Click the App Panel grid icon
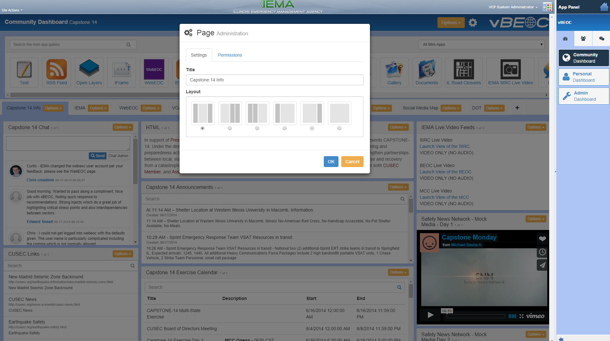The height and width of the screenshot is (341, 610). tap(547, 7)
